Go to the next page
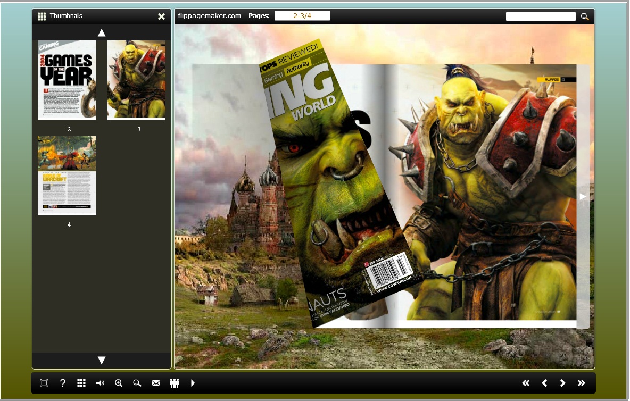Viewport: 630px width, 401px height. pyautogui.click(x=562, y=383)
